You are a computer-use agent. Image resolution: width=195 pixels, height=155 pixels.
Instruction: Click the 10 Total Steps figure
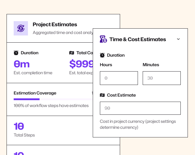point(19,126)
